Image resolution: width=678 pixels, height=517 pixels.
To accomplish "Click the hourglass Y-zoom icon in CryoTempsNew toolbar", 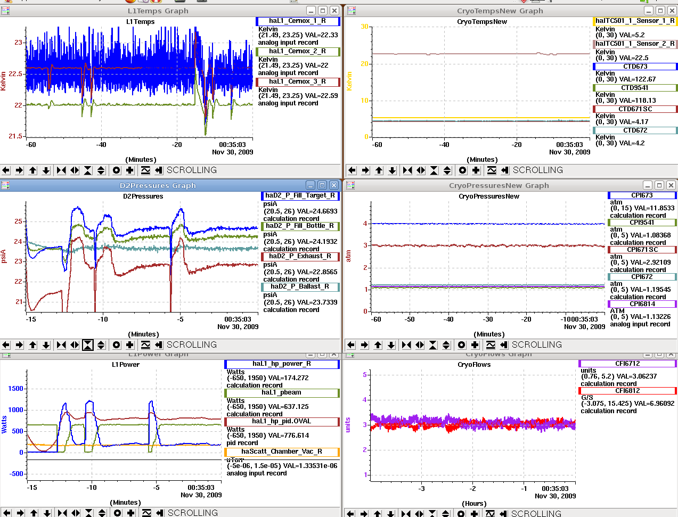I will pos(434,170).
